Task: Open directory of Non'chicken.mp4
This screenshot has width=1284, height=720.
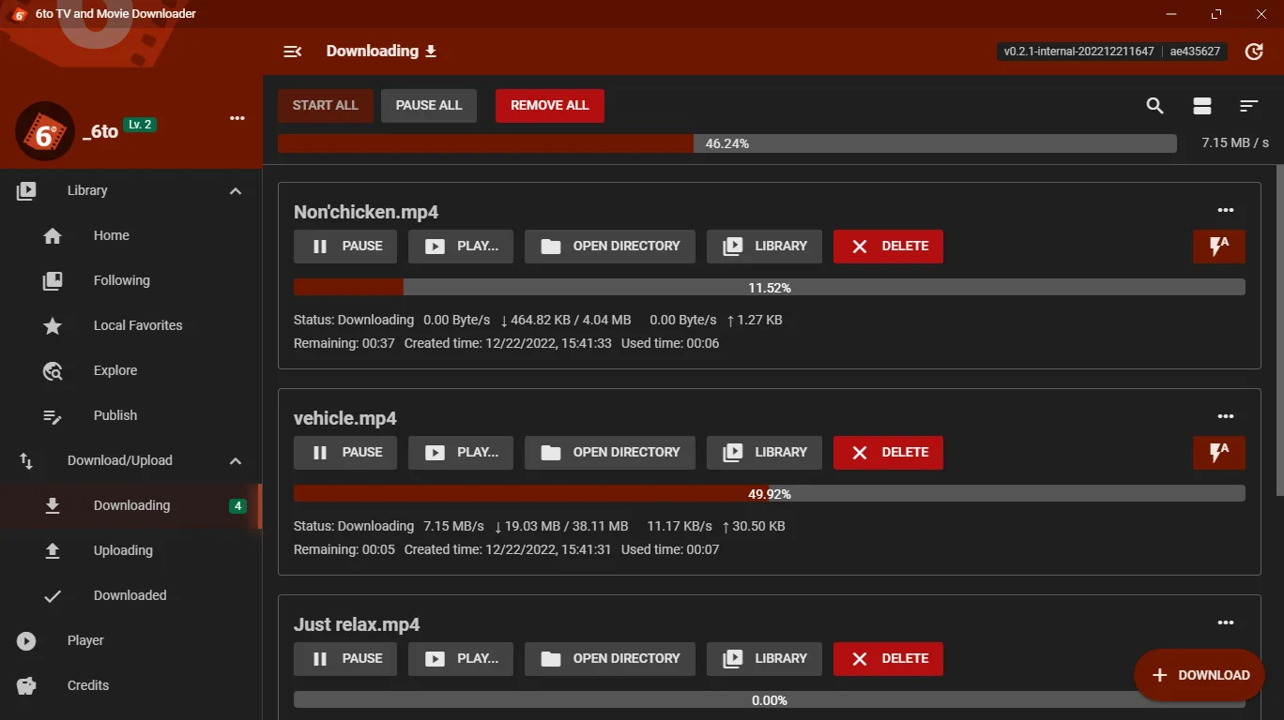Action: [x=610, y=247]
